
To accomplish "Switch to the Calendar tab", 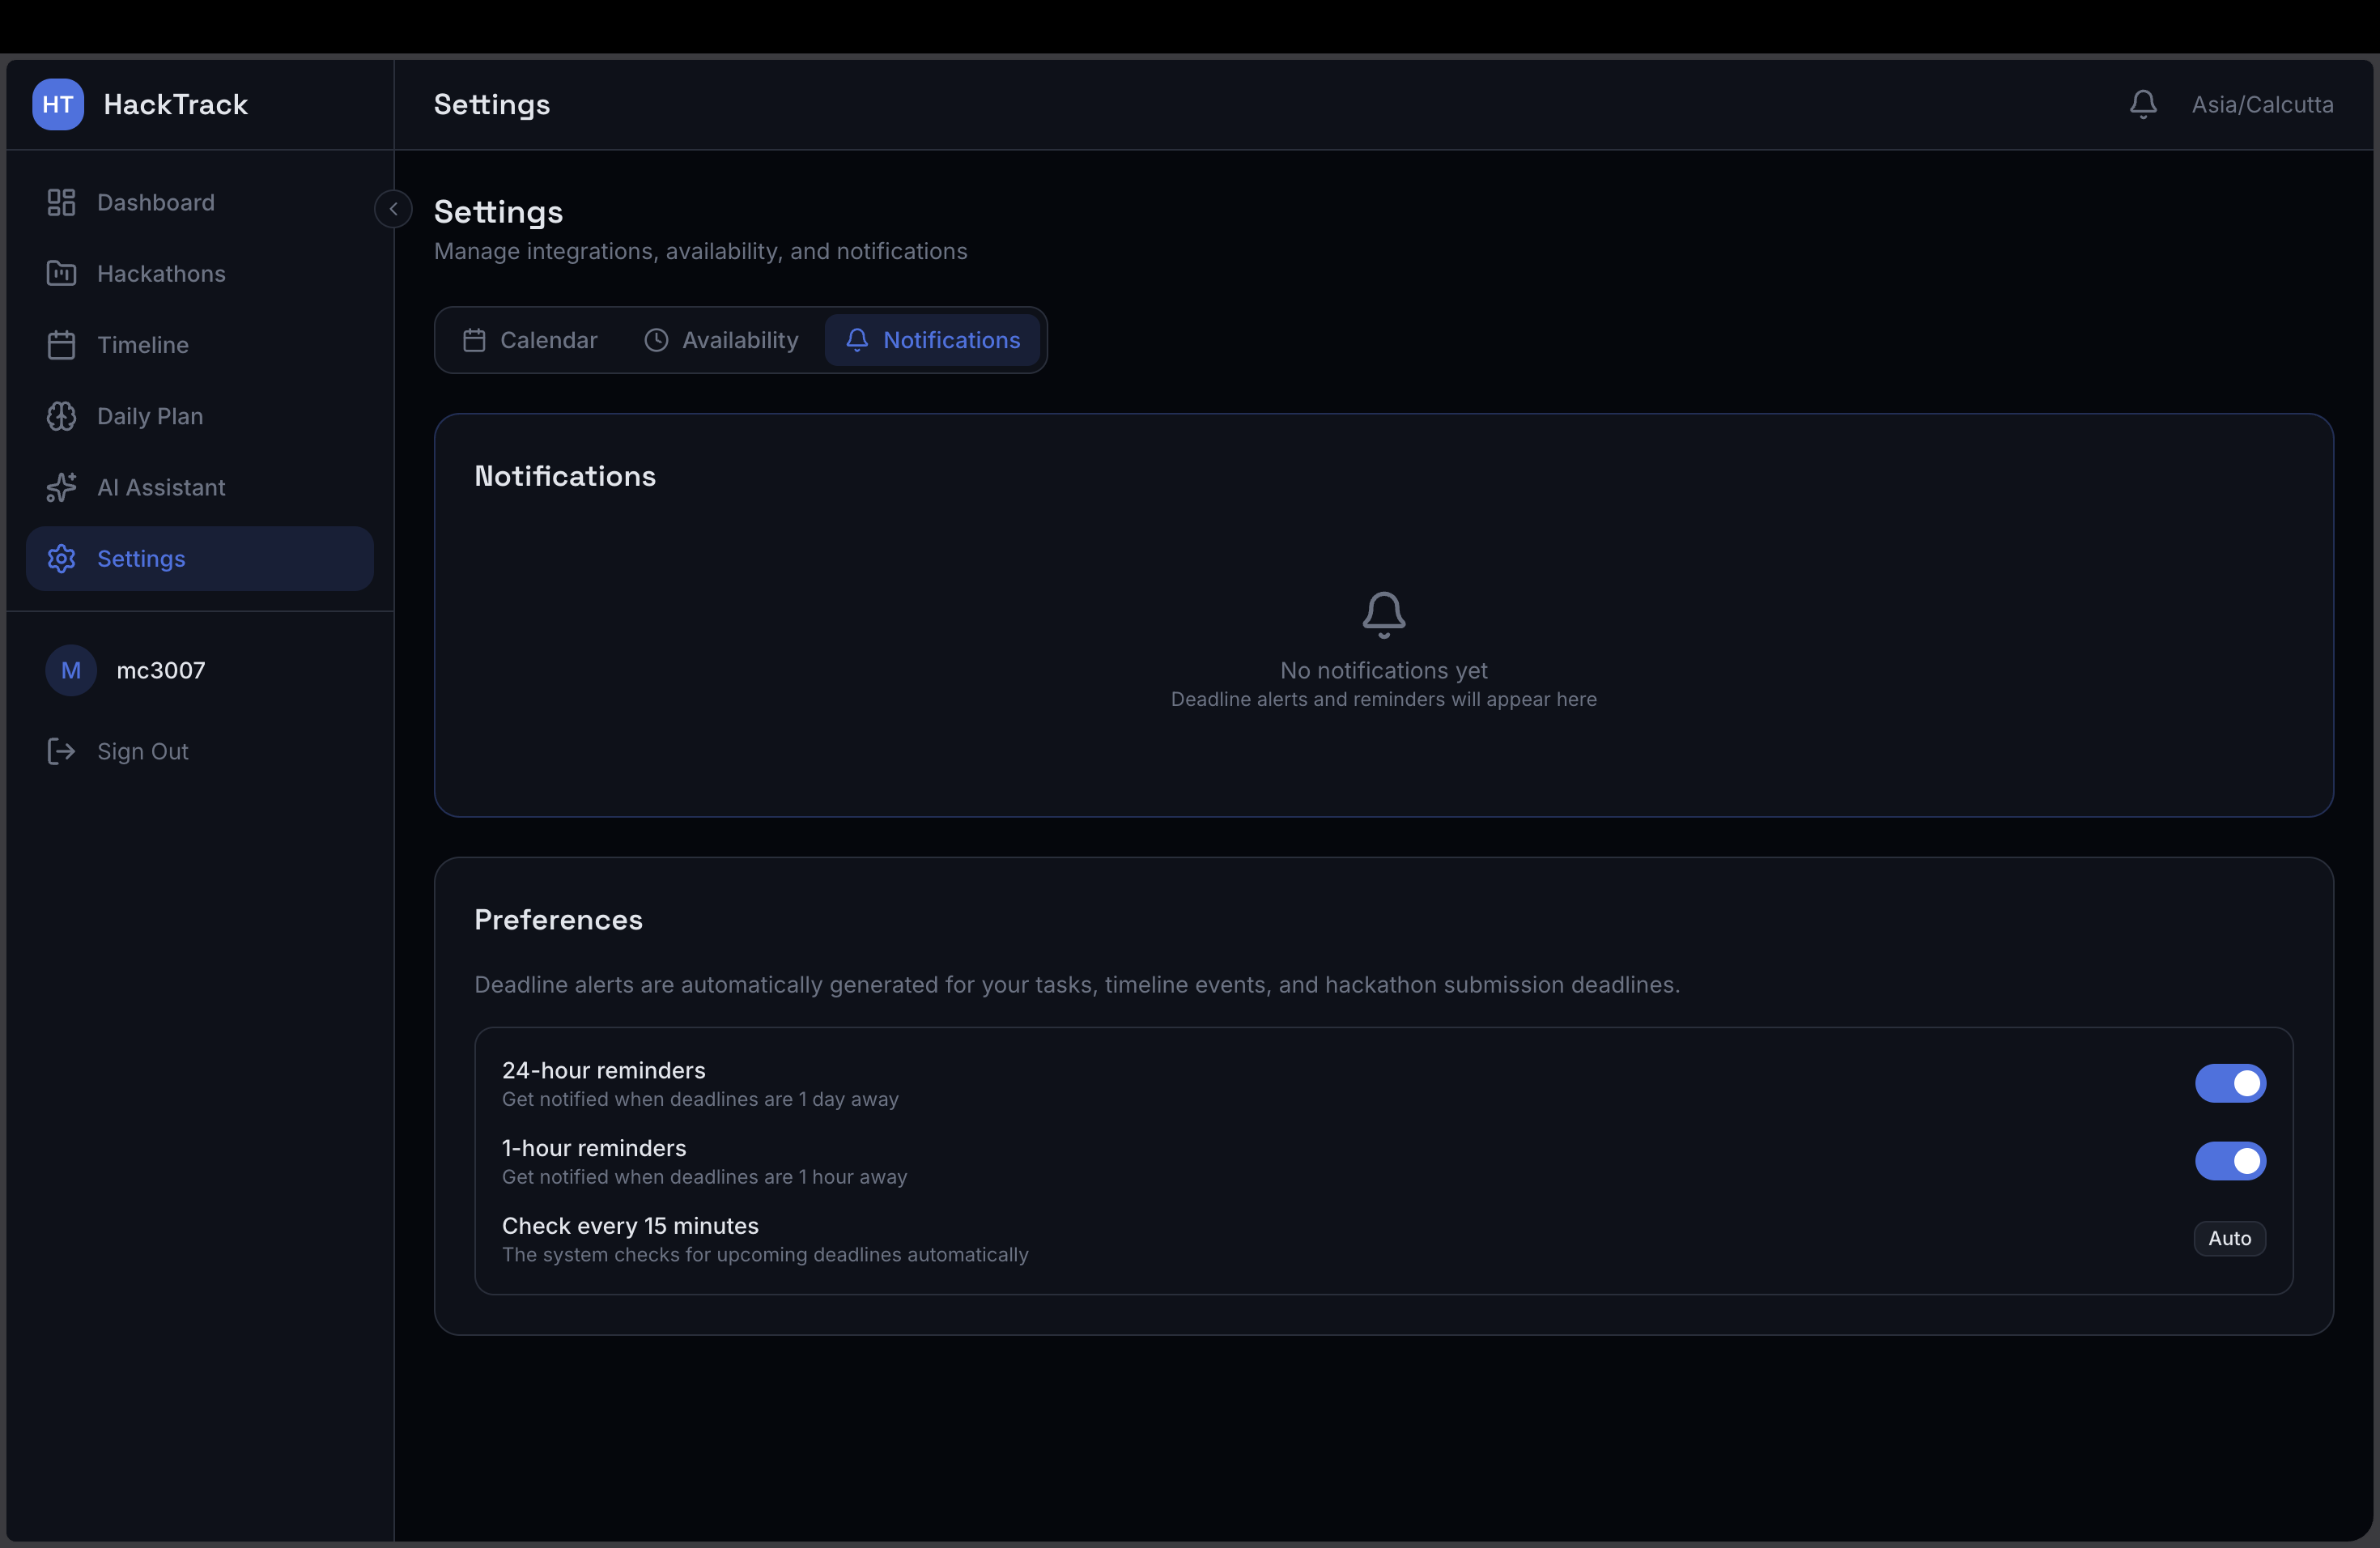I will pos(531,340).
